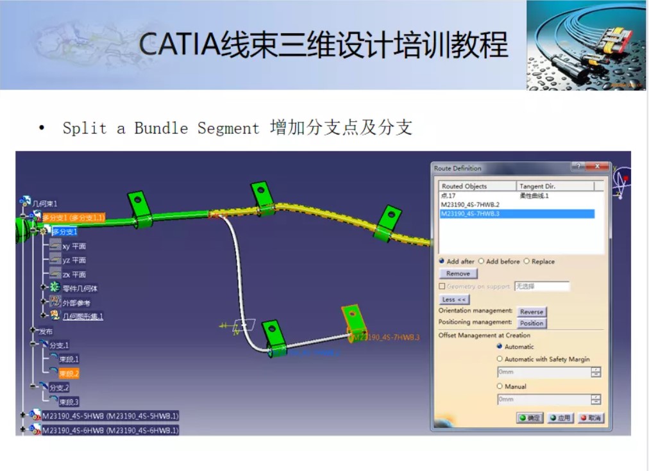Viewport: 649px width, 471px height.
Task: Click the yz 平面 plane icon
Action: [x=55, y=260]
